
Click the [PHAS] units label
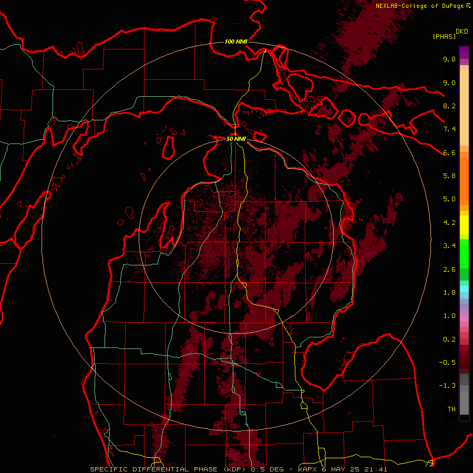click(x=444, y=36)
